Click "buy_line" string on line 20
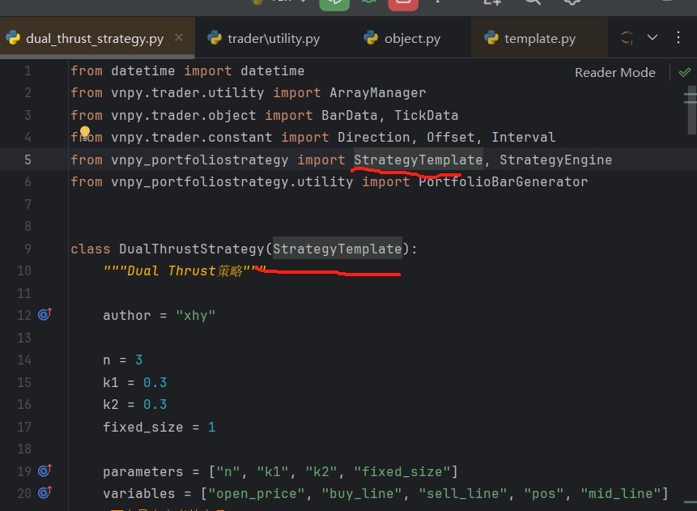 click(362, 494)
